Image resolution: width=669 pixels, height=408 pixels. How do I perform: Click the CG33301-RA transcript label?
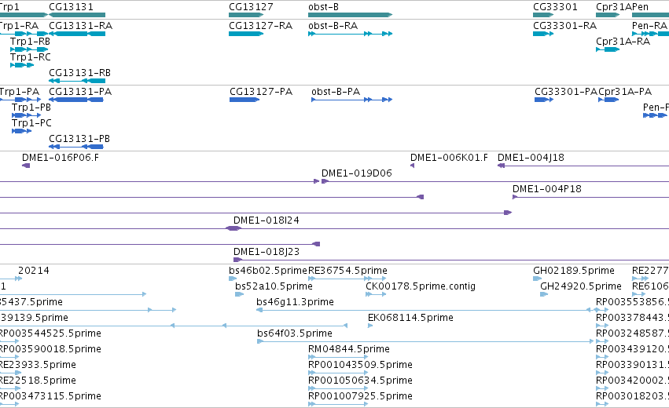tap(565, 26)
